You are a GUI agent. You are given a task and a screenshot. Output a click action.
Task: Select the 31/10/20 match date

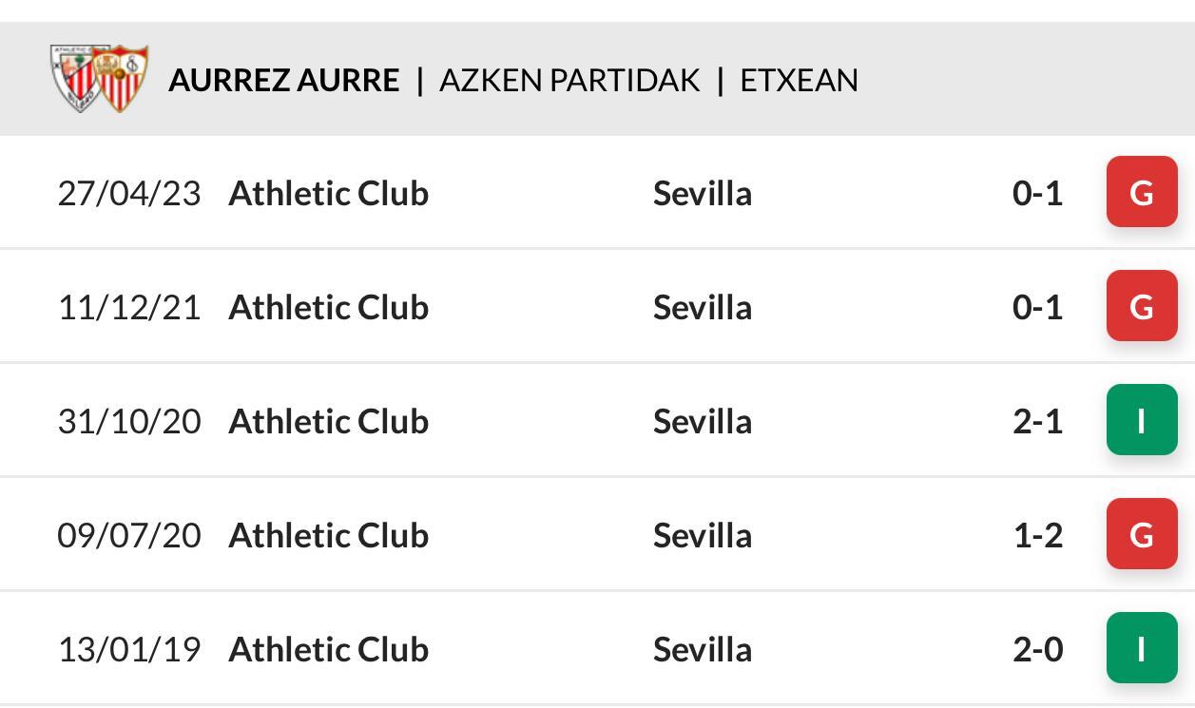pos(129,421)
